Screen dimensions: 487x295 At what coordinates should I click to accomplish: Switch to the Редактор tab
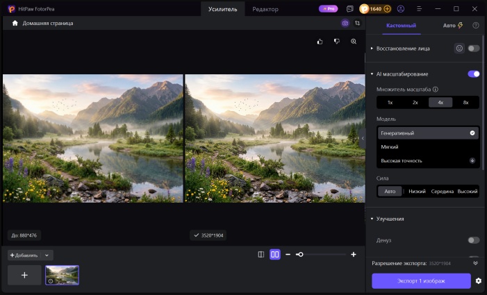[x=265, y=9]
